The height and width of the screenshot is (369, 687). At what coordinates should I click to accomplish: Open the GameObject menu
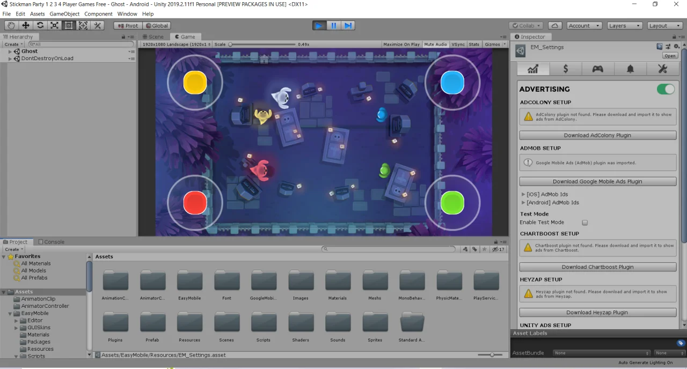click(64, 13)
